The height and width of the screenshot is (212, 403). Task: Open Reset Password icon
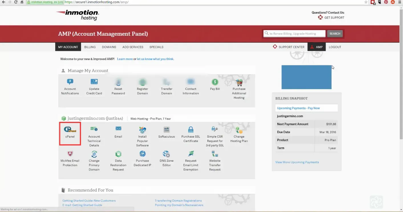coord(118,82)
